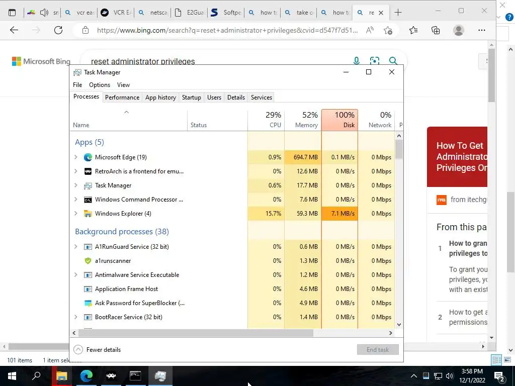Click the a1runscanner shield icon

pos(88,261)
